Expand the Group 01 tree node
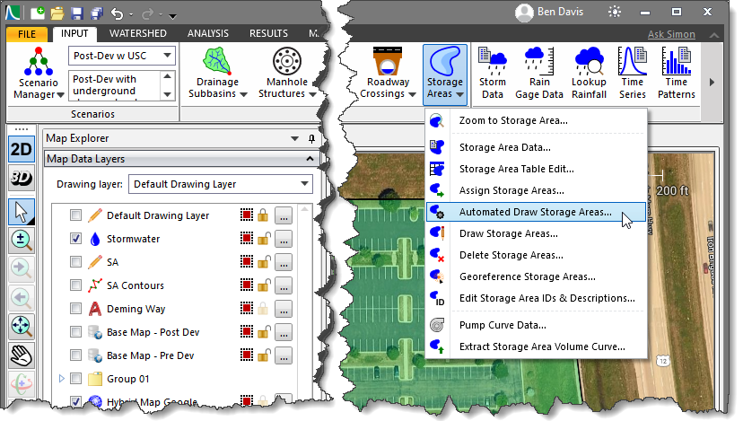Image resolution: width=743 pixels, height=421 pixels. tap(61, 378)
